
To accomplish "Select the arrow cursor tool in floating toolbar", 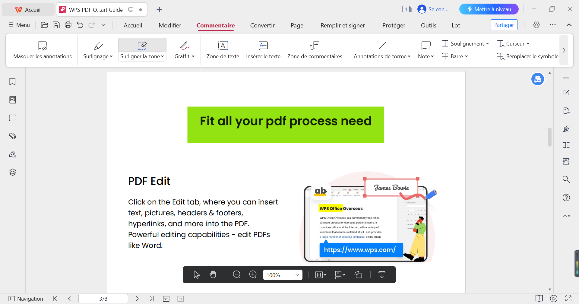I will (x=197, y=275).
